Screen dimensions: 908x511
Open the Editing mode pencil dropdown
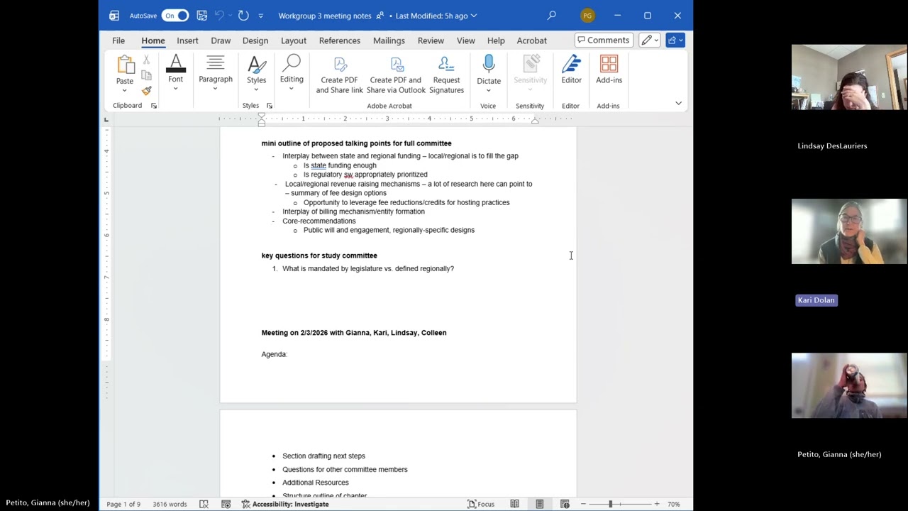pyautogui.click(x=650, y=40)
